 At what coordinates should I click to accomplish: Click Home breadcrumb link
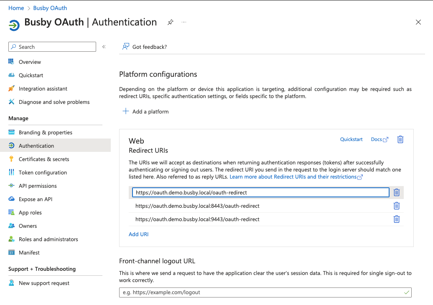coord(16,8)
